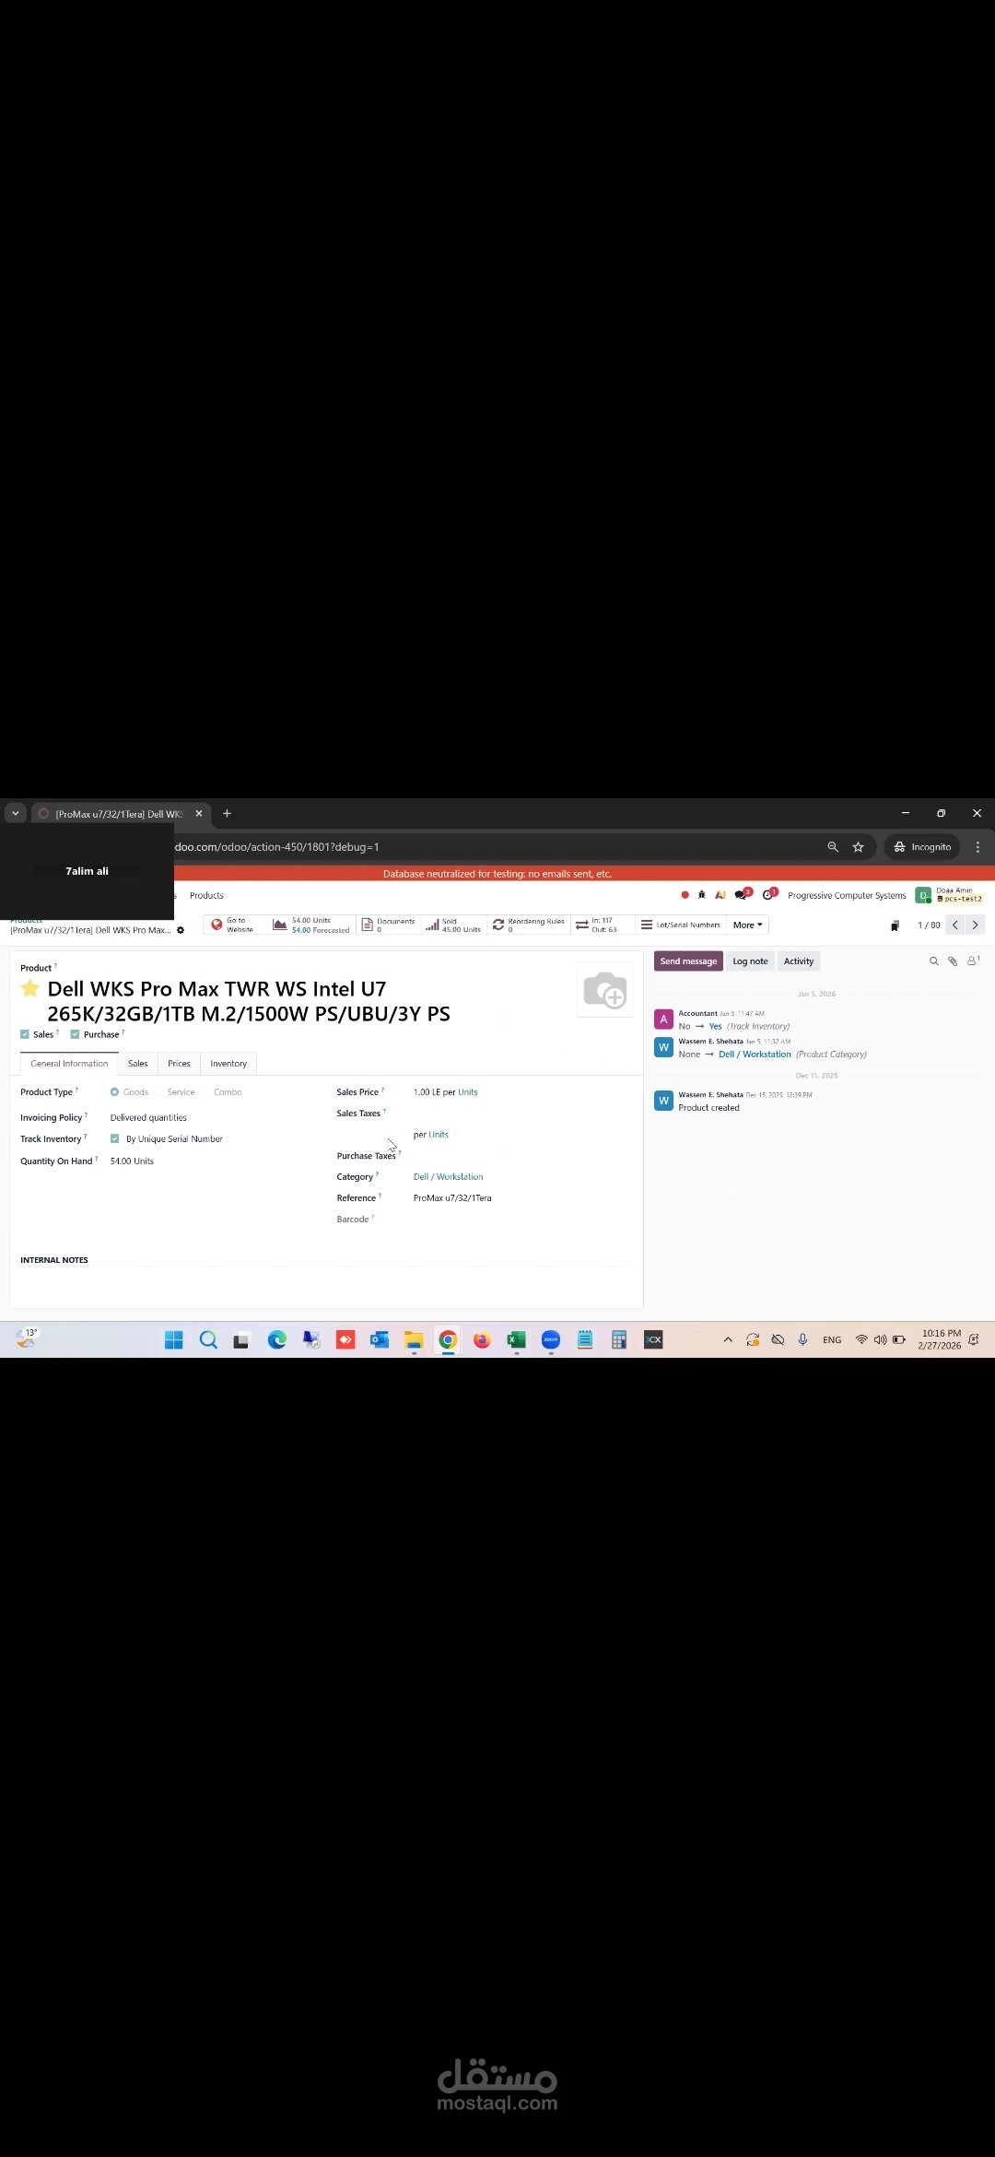Screen dimensions: 995x2157
Task: Expand the More stat buttons dropdown
Action: coord(748,925)
